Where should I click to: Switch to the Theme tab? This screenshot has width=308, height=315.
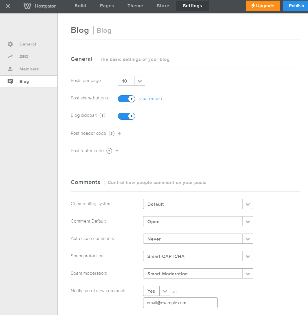(135, 6)
